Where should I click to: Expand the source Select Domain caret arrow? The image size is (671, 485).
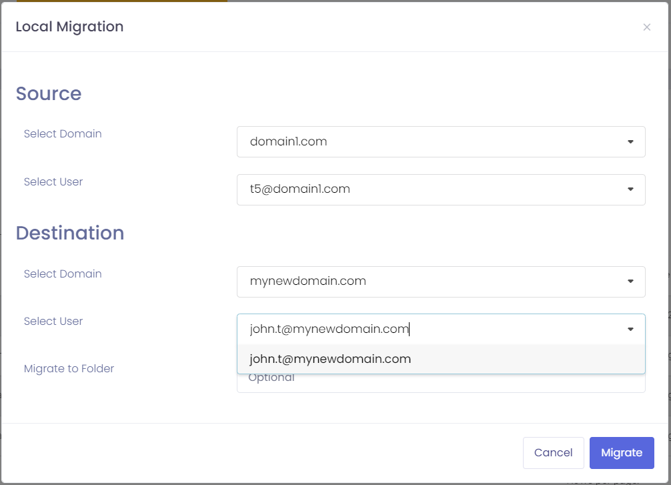[x=630, y=141]
